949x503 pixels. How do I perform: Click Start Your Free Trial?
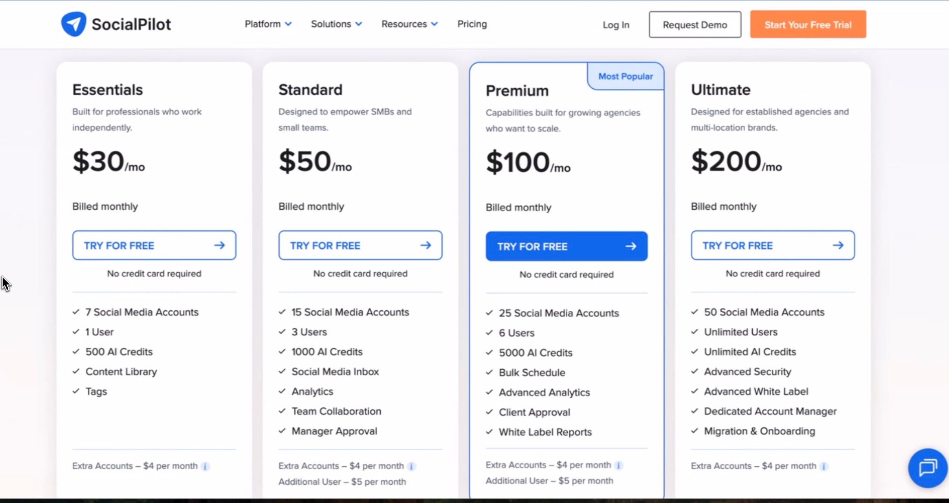(x=808, y=24)
